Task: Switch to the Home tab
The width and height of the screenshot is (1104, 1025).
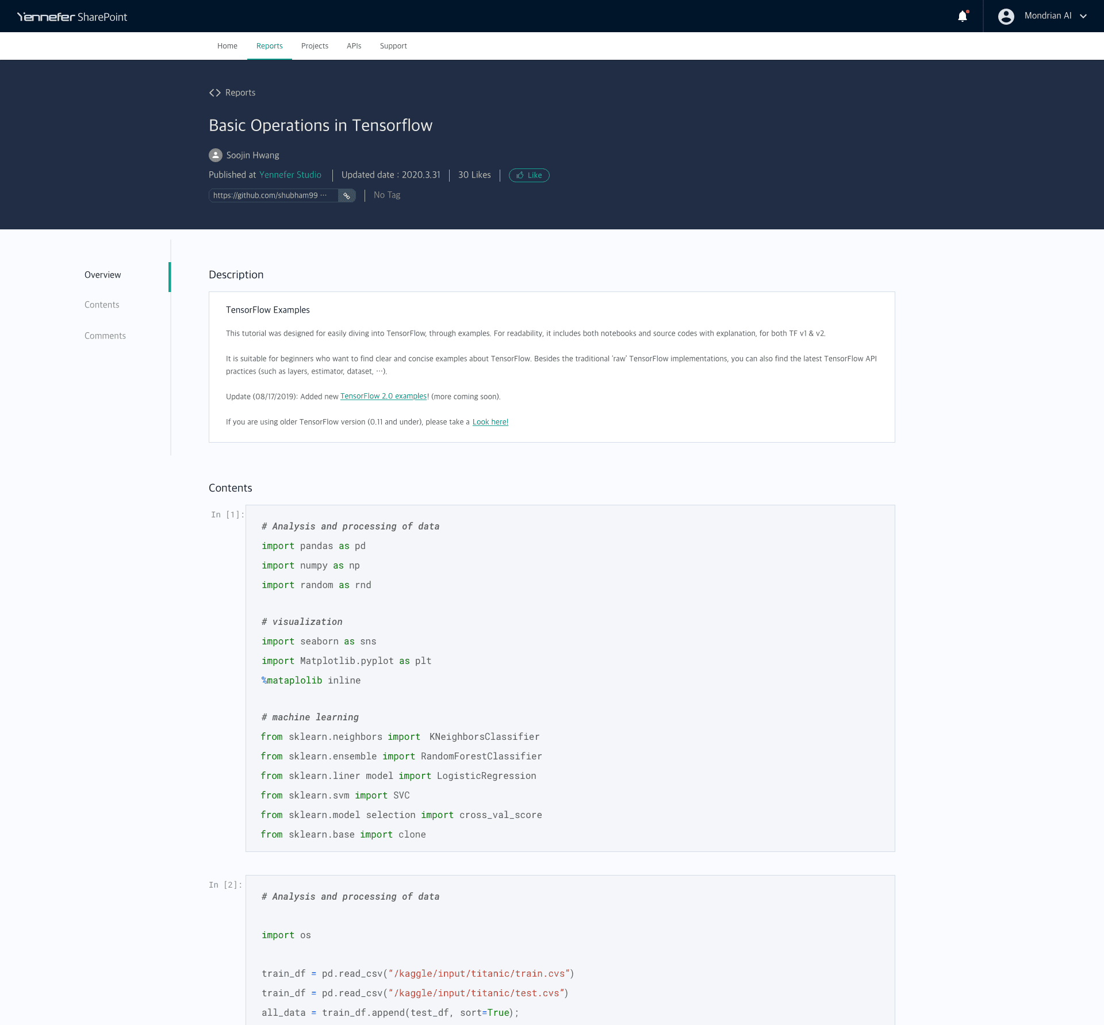Action: pos(227,46)
